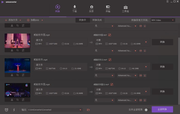Toggle the 合并全部视频 merge switch
The width and height of the screenshot is (180, 114).
click(x=147, y=110)
